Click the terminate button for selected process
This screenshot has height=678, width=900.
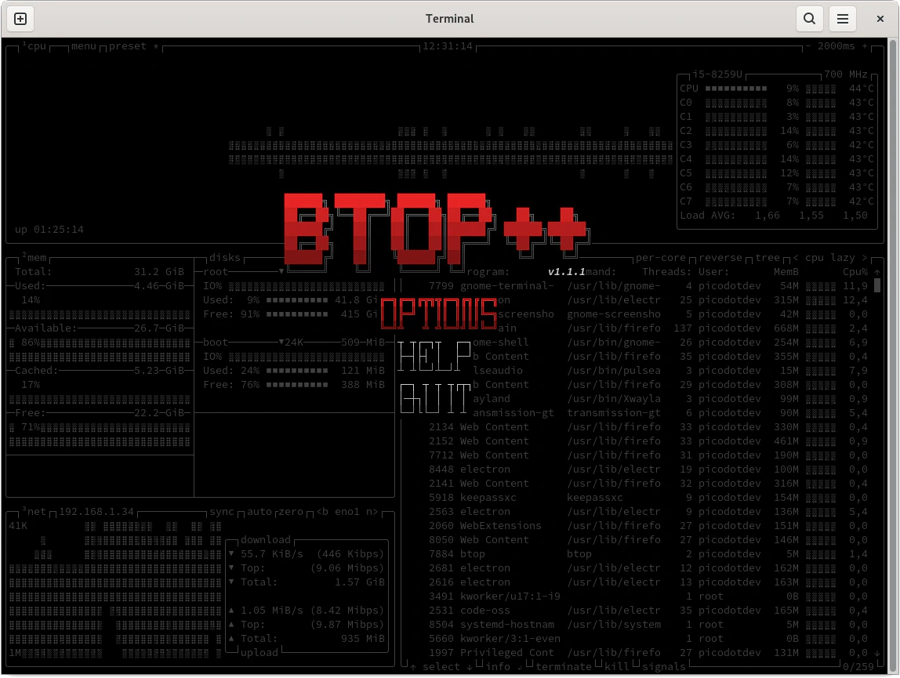tap(563, 666)
